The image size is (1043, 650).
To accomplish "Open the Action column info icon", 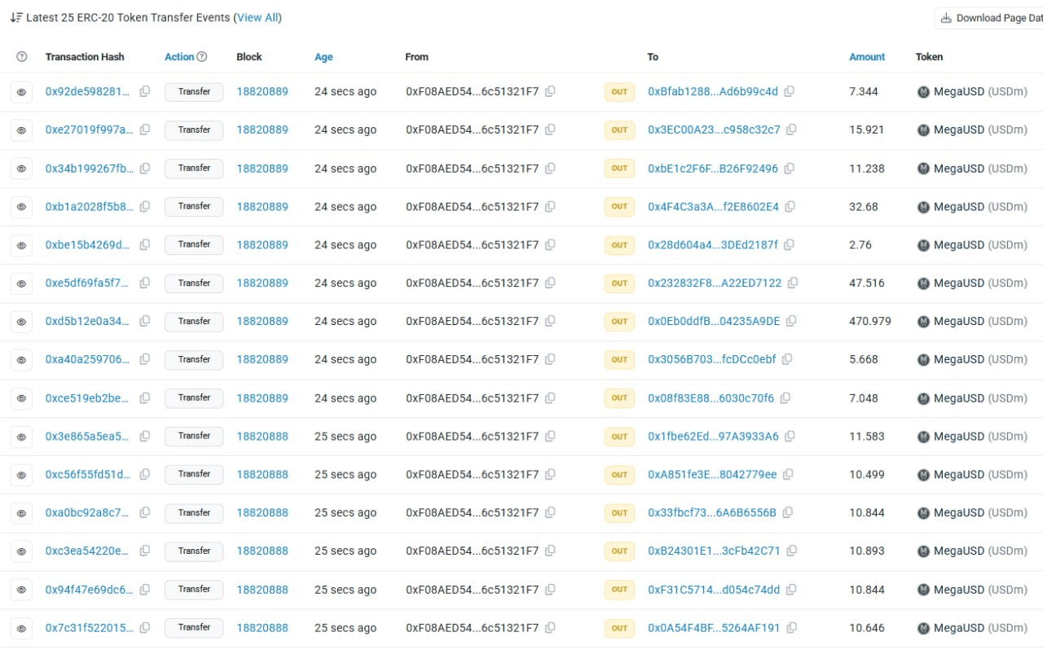I will (x=202, y=57).
